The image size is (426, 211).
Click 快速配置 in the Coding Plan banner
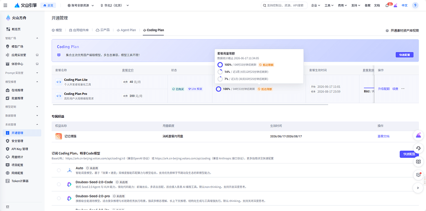[404, 55]
